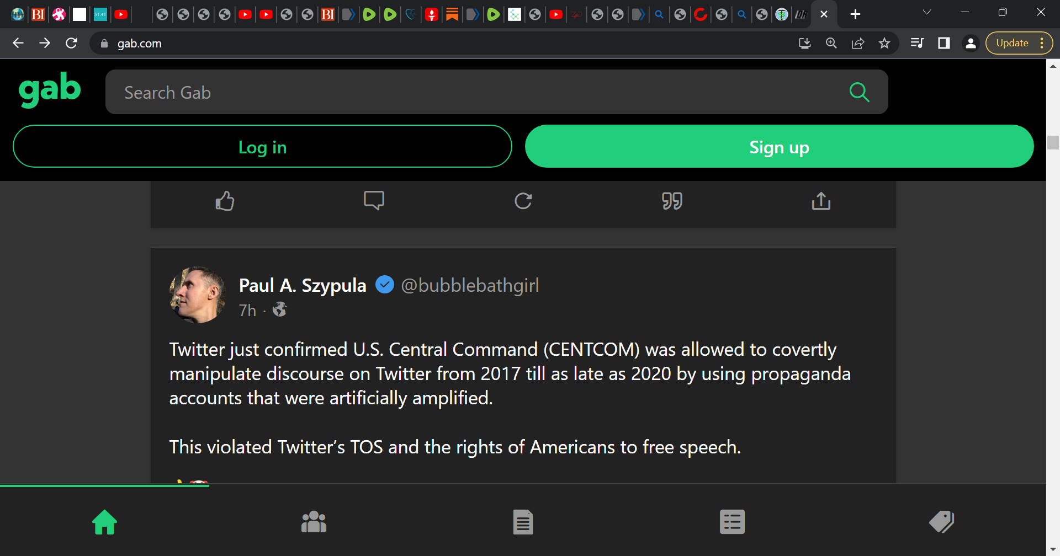Quote the post with quotation icon
This screenshot has width=1060, height=556.
(x=672, y=201)
